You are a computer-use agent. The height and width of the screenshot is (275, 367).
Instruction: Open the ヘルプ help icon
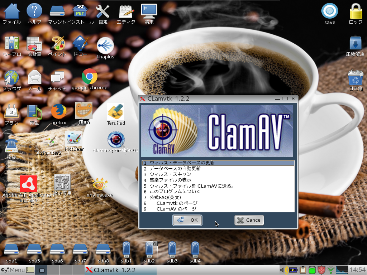pos(34,11)
